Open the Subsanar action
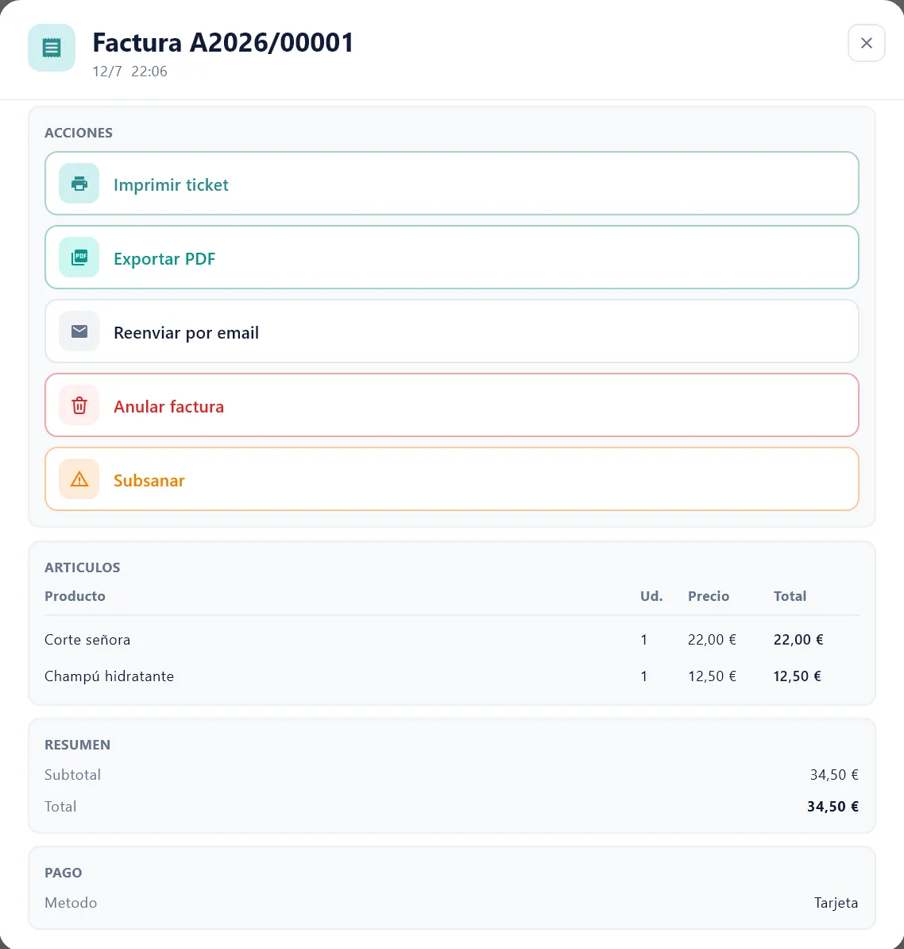The width and height of the screenshot is (904, 949). click(452, 478)
